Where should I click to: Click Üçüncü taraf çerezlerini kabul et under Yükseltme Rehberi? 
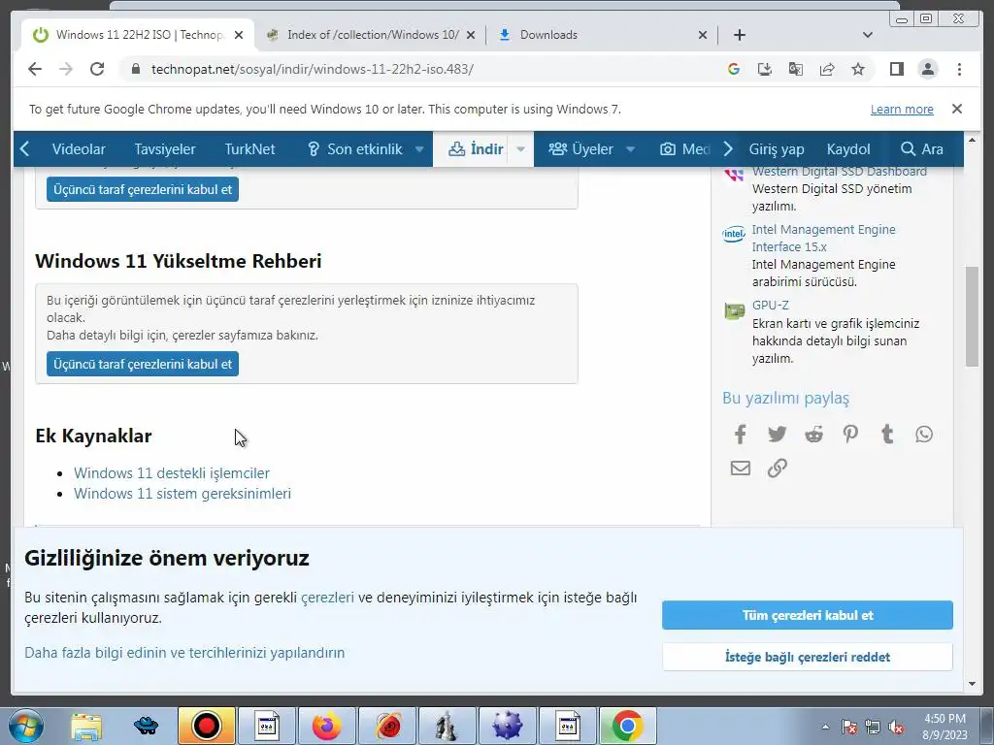click(143, 365)
